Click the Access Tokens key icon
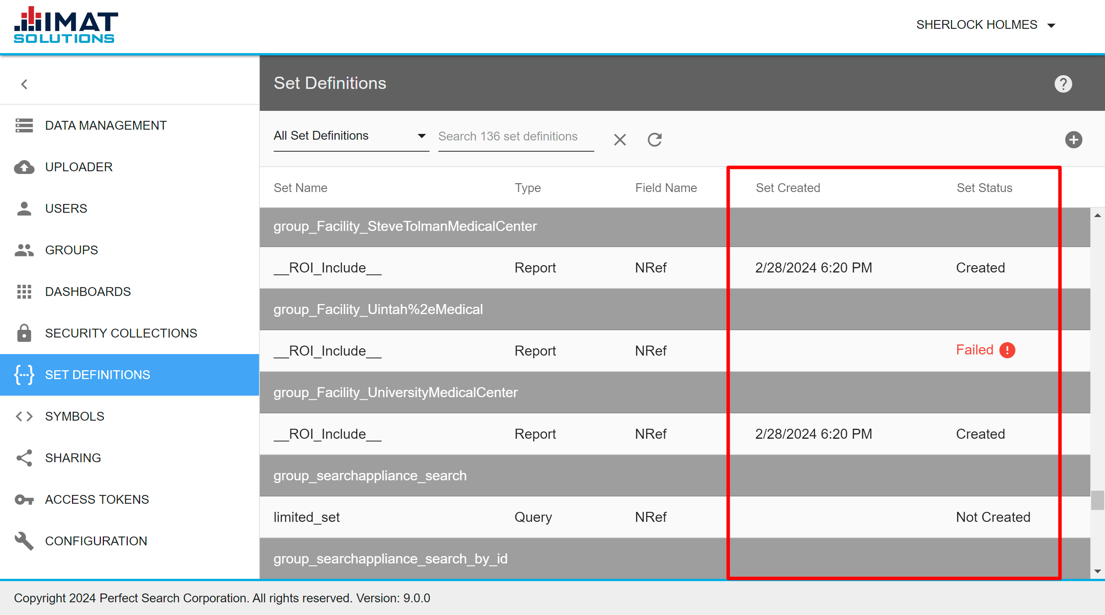Viewport: 1105px width, 615px height. tap(24, 500)
